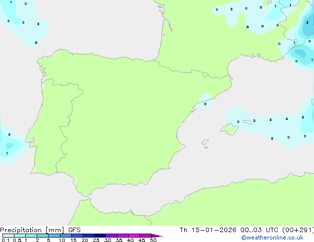
Task: Pick the 40 to 45 mm magenta swatch
Action: click(x=134, y=236)
